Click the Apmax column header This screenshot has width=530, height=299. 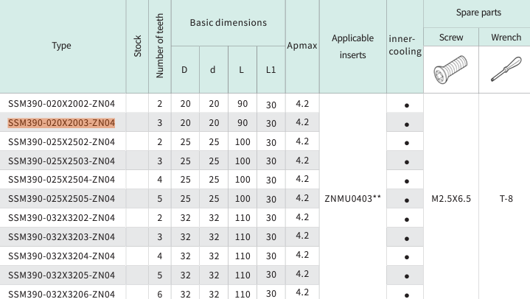pos(301,46)
